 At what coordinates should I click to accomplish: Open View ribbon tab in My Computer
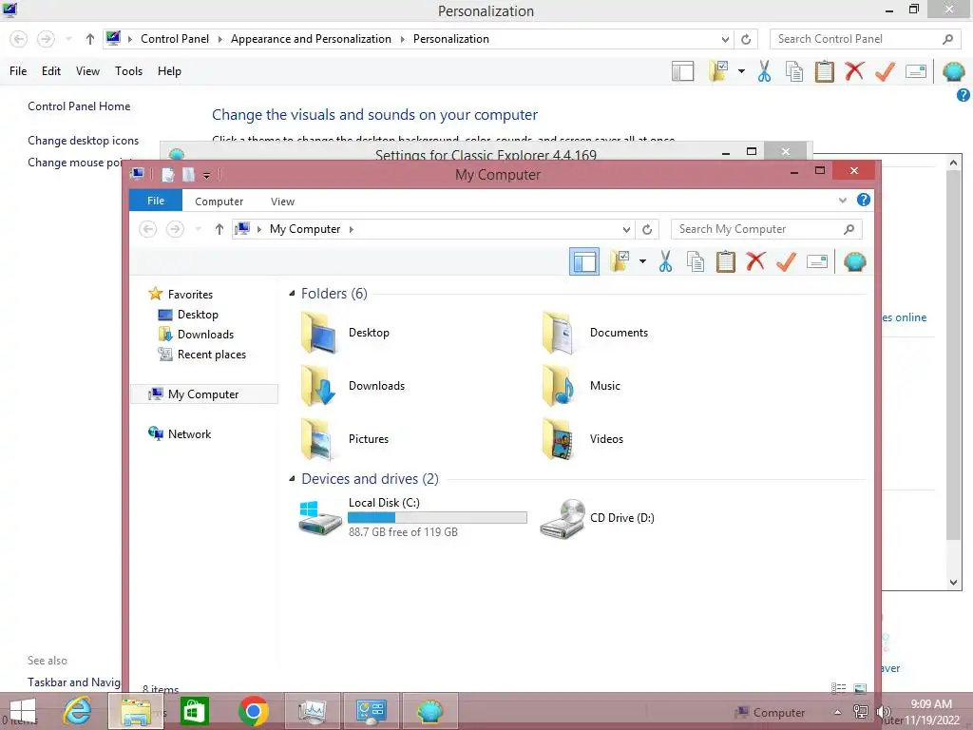282,202
